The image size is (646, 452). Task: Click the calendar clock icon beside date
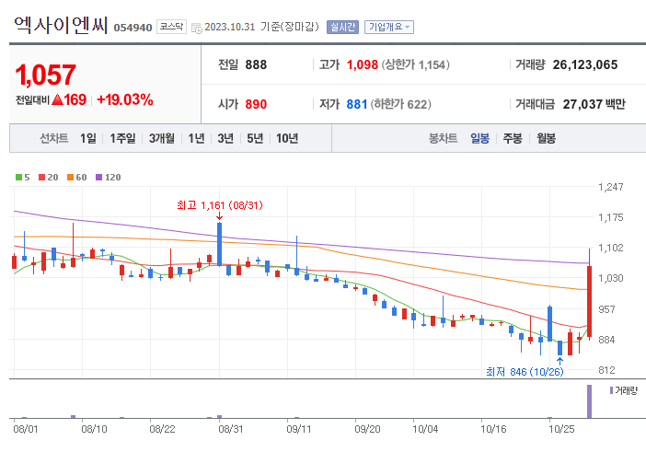pos(197,29)
